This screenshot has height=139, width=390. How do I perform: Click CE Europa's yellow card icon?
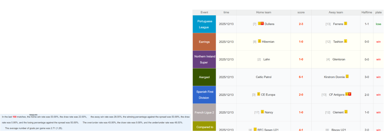[258, 94]
